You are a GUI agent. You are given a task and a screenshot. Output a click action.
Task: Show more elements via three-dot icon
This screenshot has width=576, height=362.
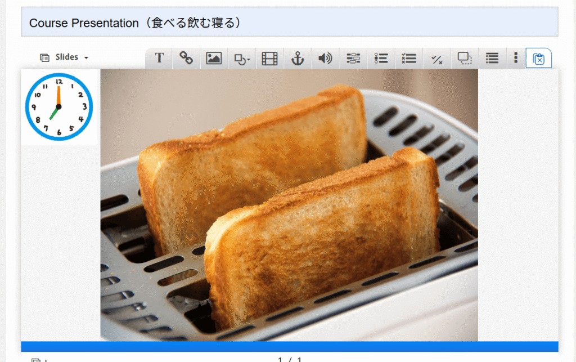pyautogui.click(x=516, y=58)
